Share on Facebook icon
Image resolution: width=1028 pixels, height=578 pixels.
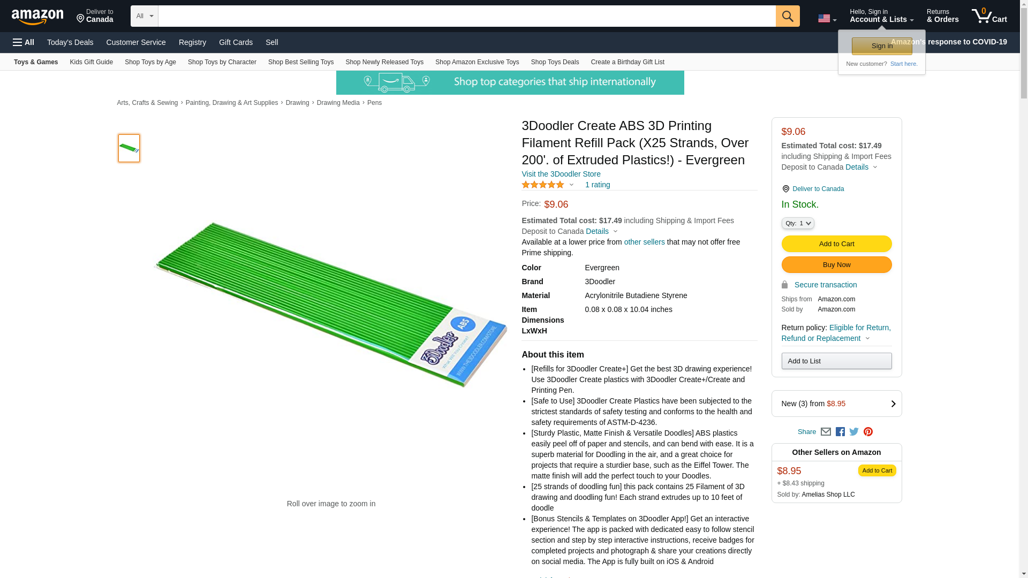[x=840, y=432]
